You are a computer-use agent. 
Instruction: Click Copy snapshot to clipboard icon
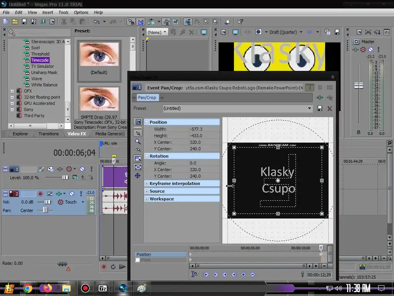pyautogui.click(x=327, y=32)
